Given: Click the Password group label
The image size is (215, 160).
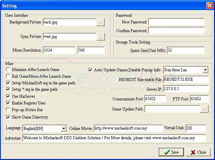Looking at the screenshot, I should (x=124, y=15).
